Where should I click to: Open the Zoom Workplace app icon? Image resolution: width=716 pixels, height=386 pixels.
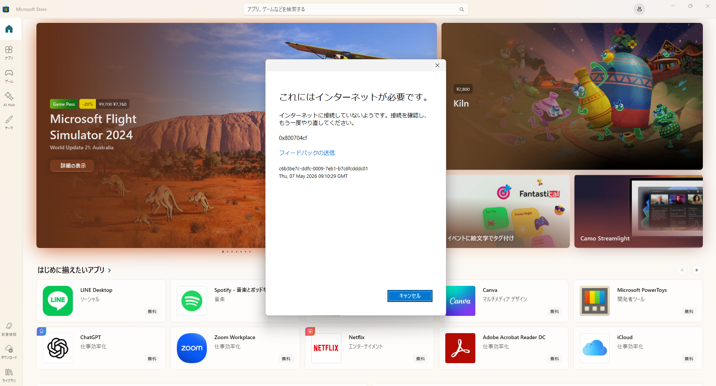pos(192,348)
